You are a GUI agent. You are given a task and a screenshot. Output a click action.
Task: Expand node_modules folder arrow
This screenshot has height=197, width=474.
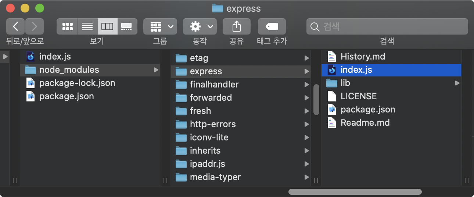coord(156,69)
